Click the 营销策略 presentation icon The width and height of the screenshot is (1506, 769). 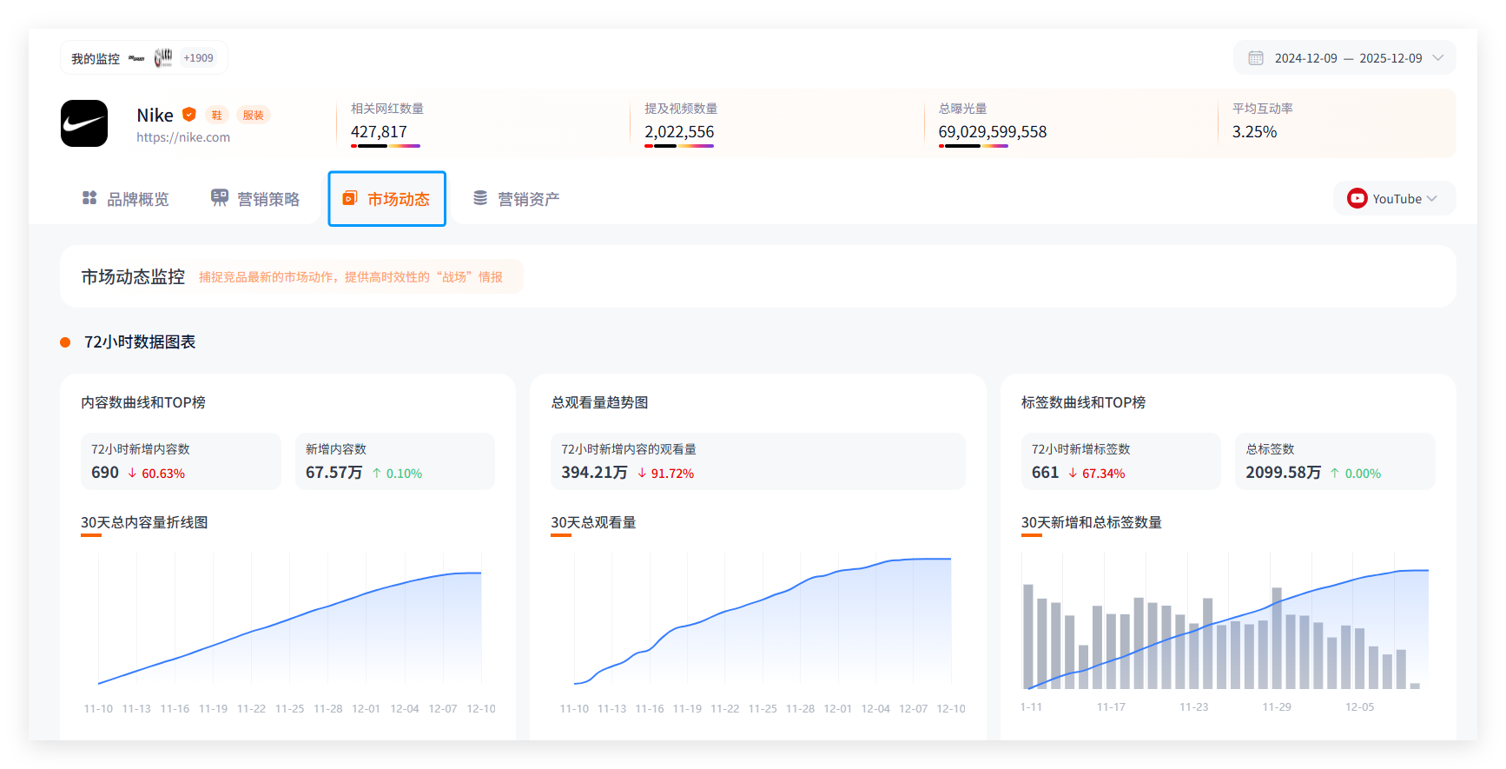(x=220, y=198)
